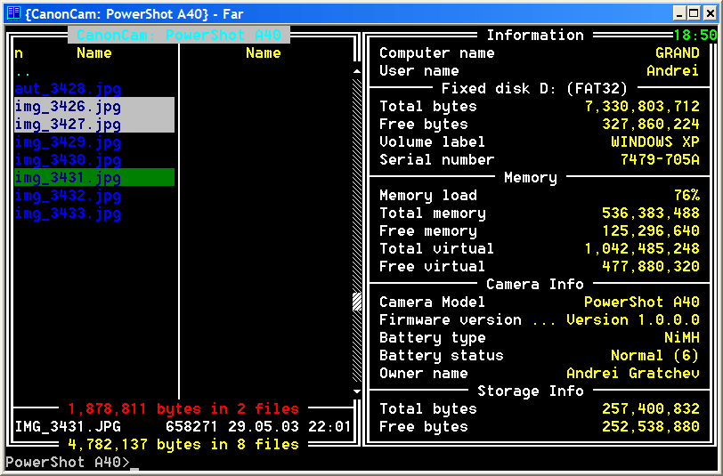Click scrollbar down arrow of left panel
Screen dimensions: 723x476
coord(357,391)
